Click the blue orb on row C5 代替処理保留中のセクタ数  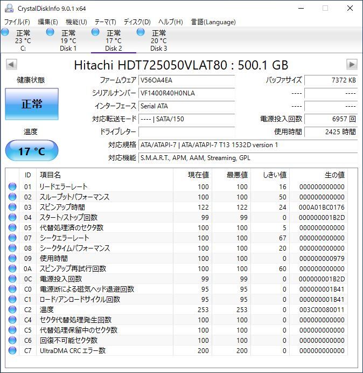click(x=12, y=330)
